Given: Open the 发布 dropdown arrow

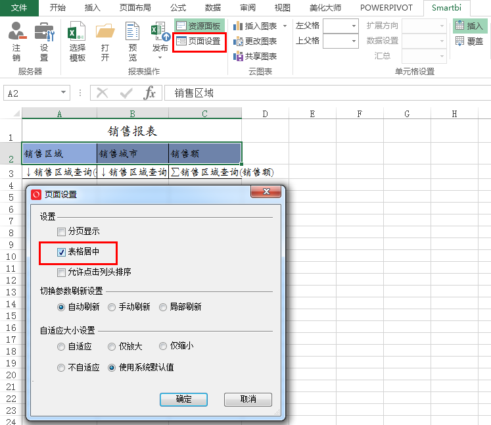Looking at the screenshot, I should coord(160,58).
